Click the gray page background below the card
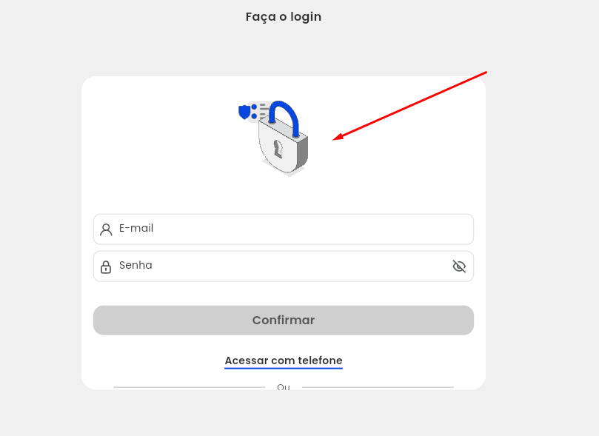The width and height of the screenshot is (599, 436). [x=296, y=415]
